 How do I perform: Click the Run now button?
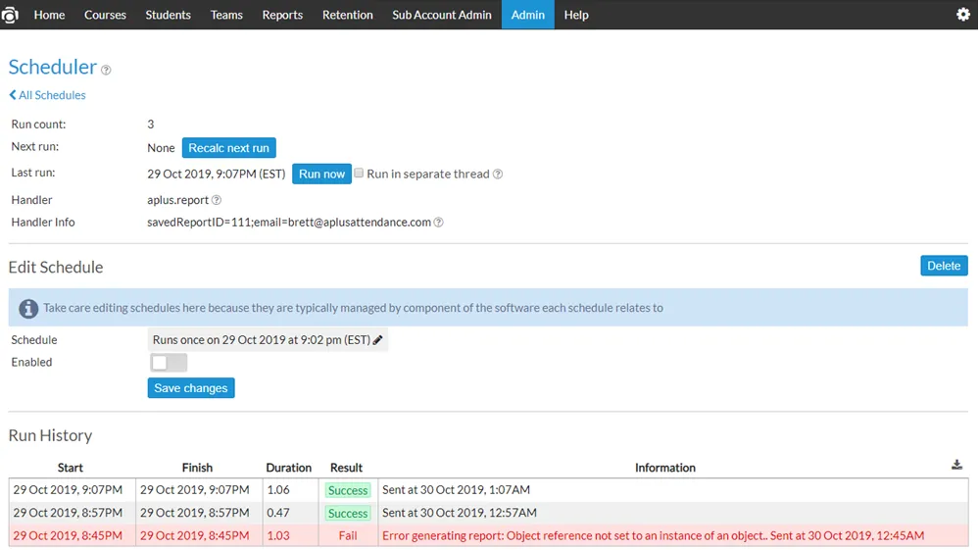(x=321, y=175)
